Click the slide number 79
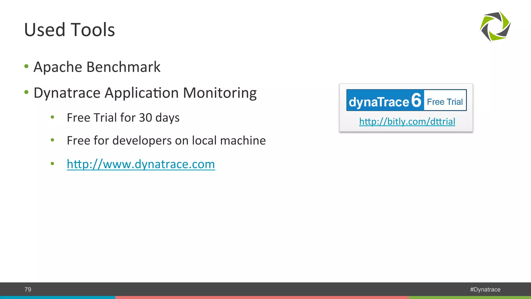 (28, 289)
